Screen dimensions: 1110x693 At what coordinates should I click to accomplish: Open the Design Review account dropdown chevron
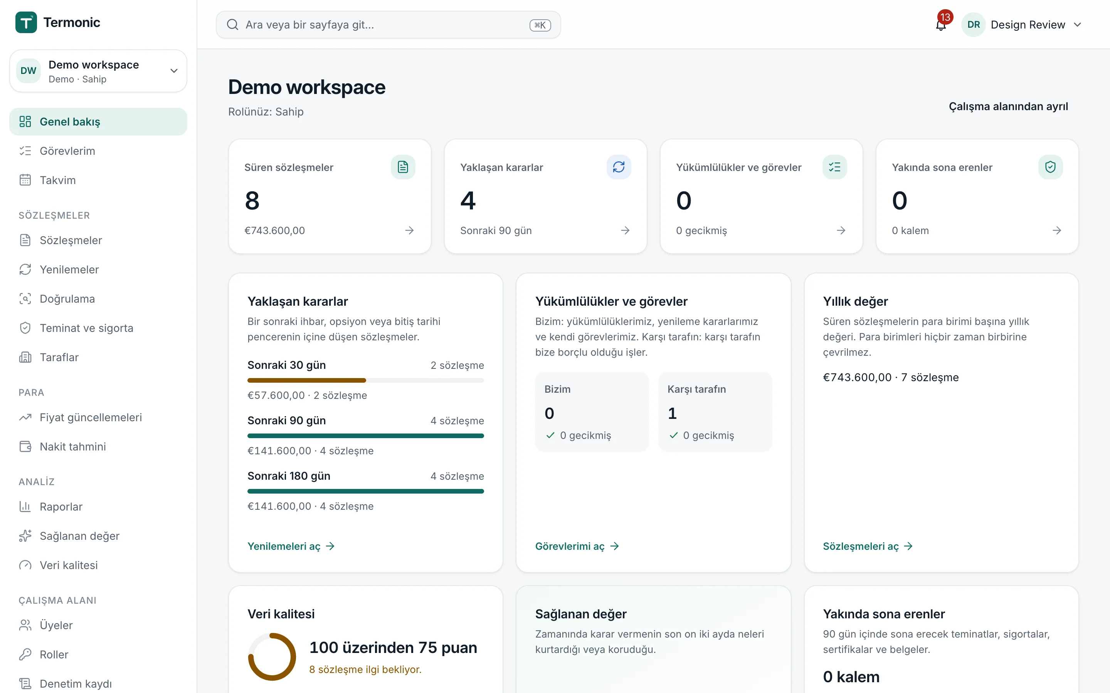pyautogui.click(x=1078, y=25)
